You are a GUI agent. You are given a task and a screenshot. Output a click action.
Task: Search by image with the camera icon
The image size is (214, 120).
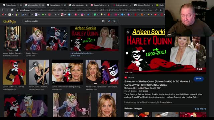tap(103, 21)
